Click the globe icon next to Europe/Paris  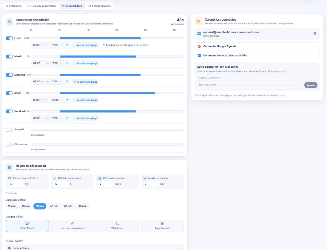[x=10, y=248]
